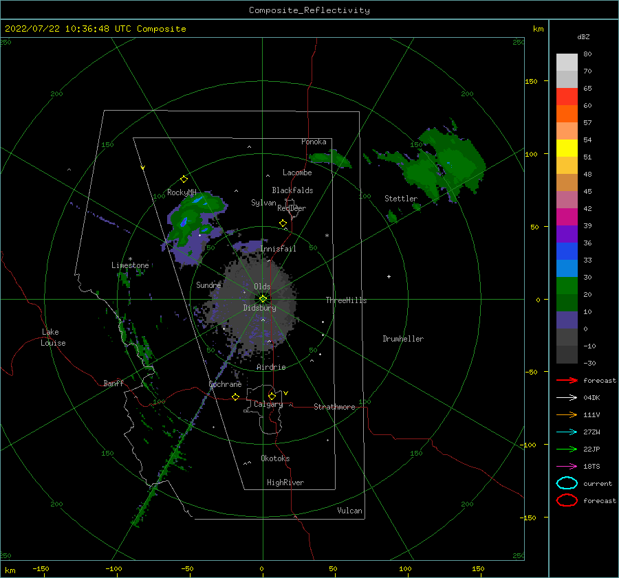Select the cyan 27ZW arrow icon
Image resolution: width=619 pixels, height=578 pixels.
pos(567,432)
